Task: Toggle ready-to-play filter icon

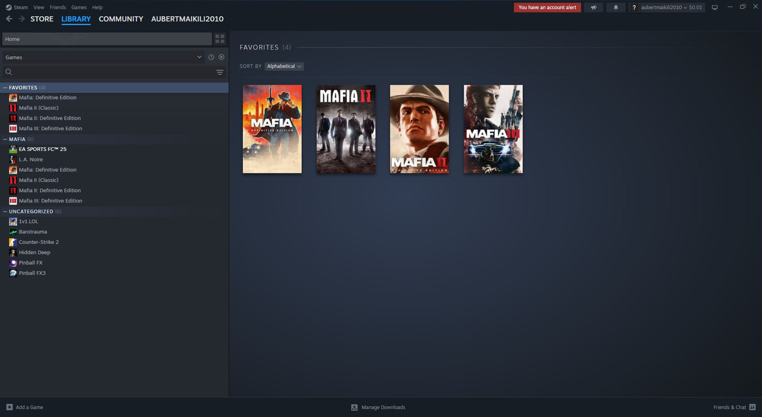Action: [x=221, y=57]
